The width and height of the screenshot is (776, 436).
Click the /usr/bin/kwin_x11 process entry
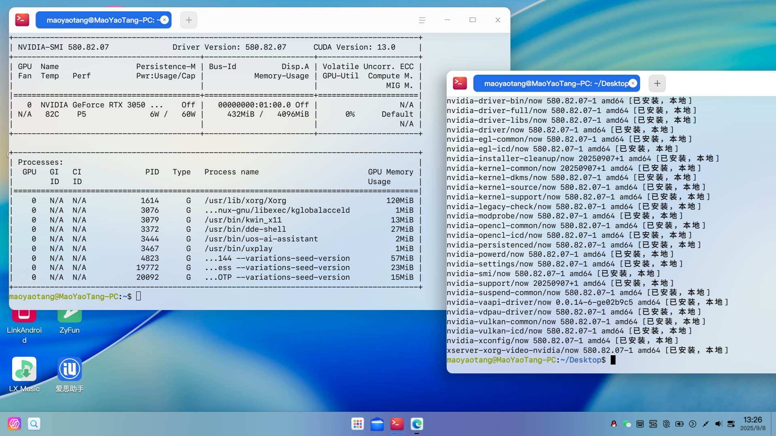click(x=243, y=220)
